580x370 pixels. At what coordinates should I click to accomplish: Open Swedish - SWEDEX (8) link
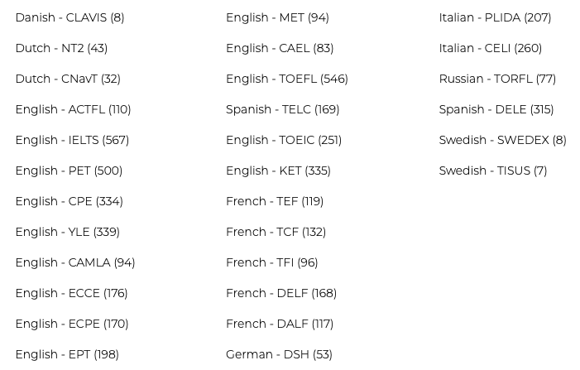pyautogui.click(x=502, y=141)
